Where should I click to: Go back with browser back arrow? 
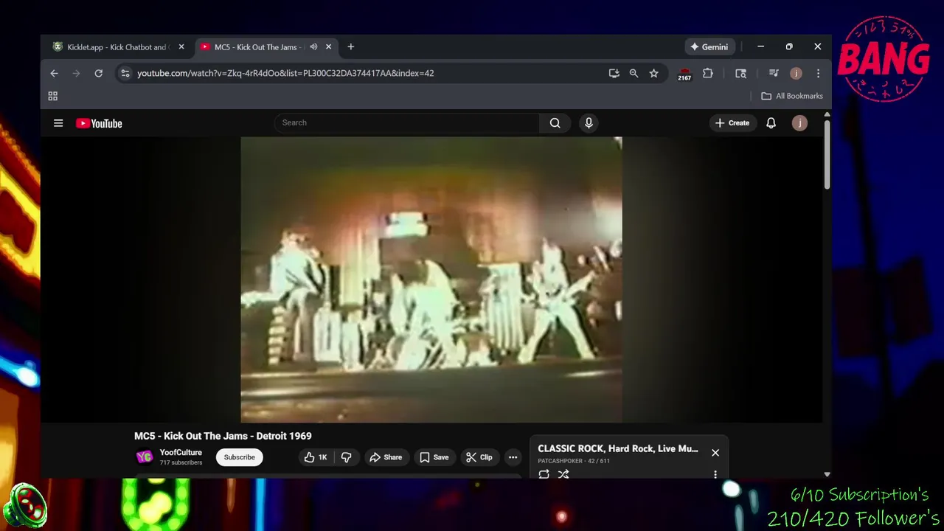54,74
